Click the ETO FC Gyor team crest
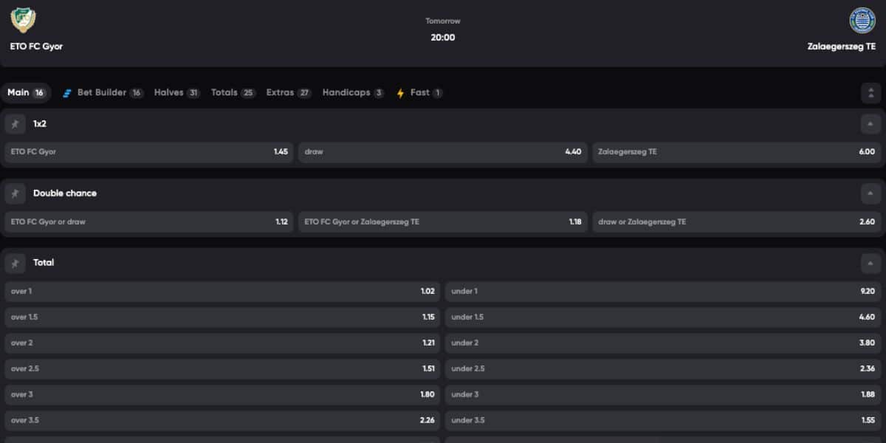The height and width of the screenshot is (443, 886). tap(24, 20)
